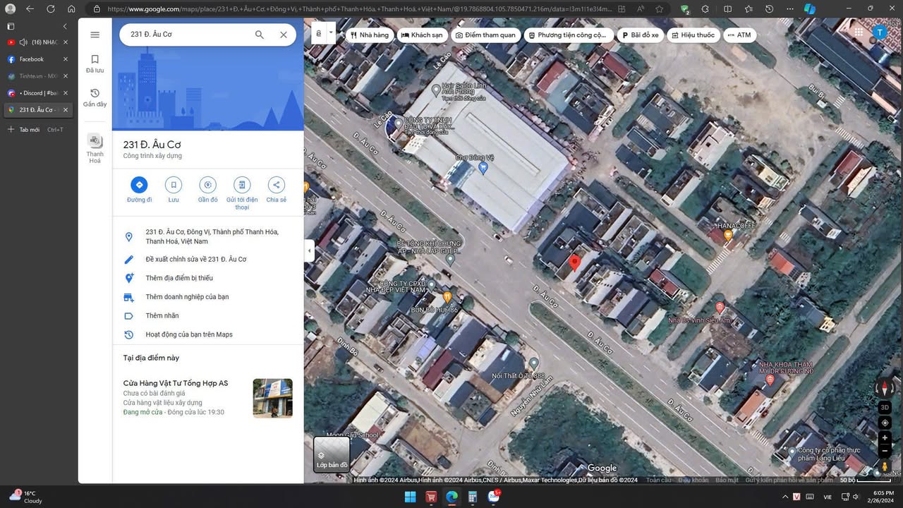Open directions with the Đường đi icon
903x508 pixels.
[x=138, y=185]
